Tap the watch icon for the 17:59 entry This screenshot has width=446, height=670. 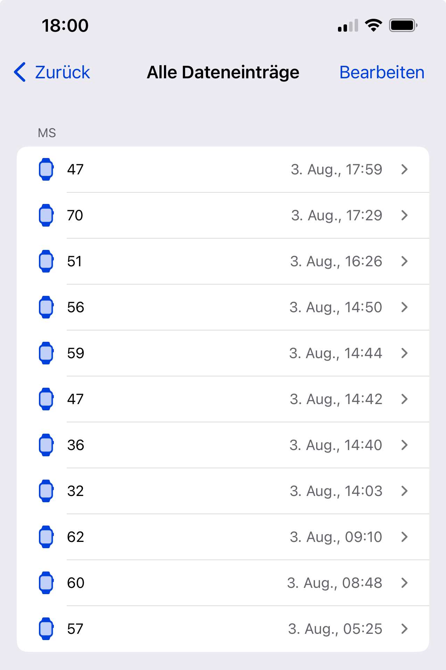(x=46, y=169)
